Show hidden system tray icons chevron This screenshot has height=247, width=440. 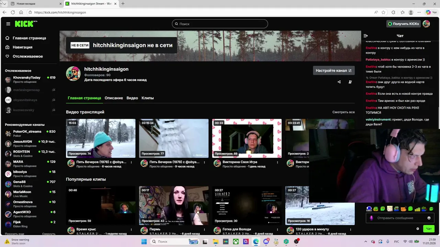[365, 242]
